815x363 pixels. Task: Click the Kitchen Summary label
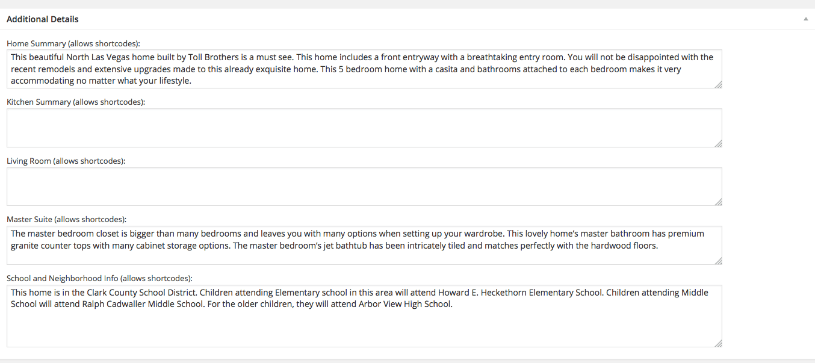click(x=76, y=102)
